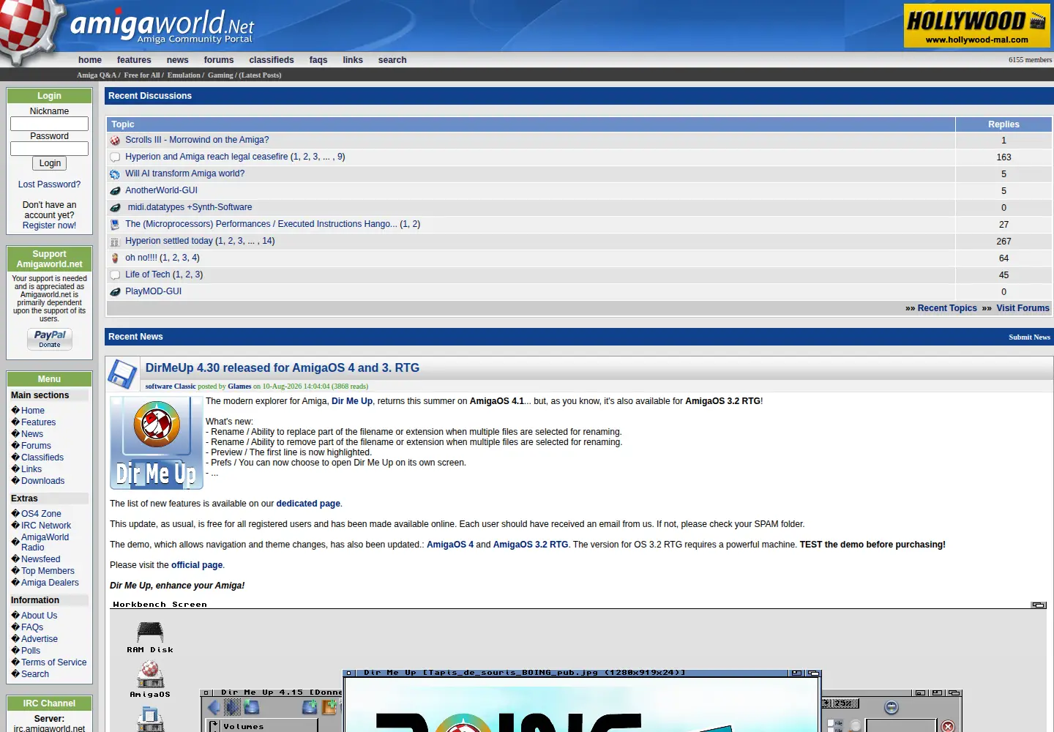The height and width of the screenshot is (732, 1054).
Task: Click the Dir Me Up logo image
Action: [157, 443]
